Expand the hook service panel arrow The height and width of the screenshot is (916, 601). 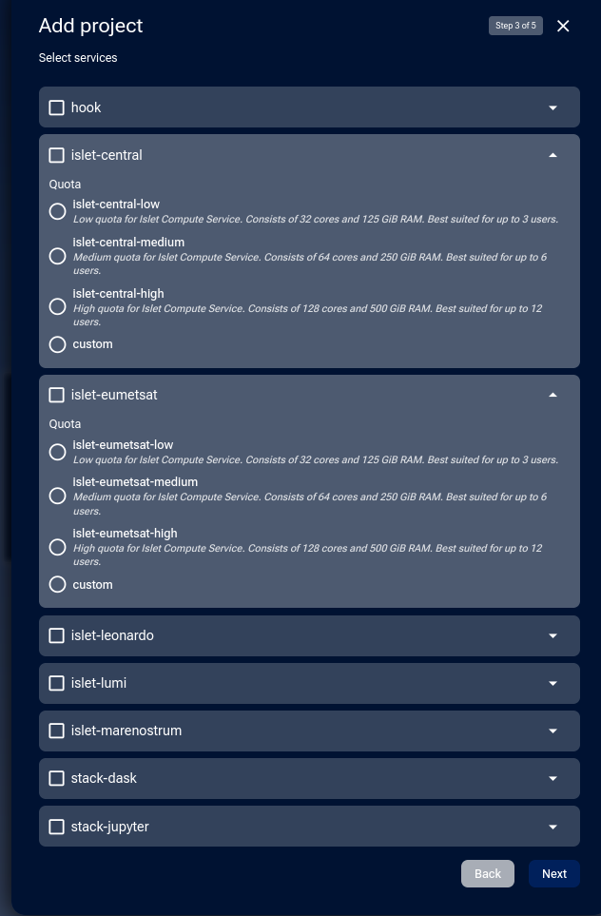point(553,107)
